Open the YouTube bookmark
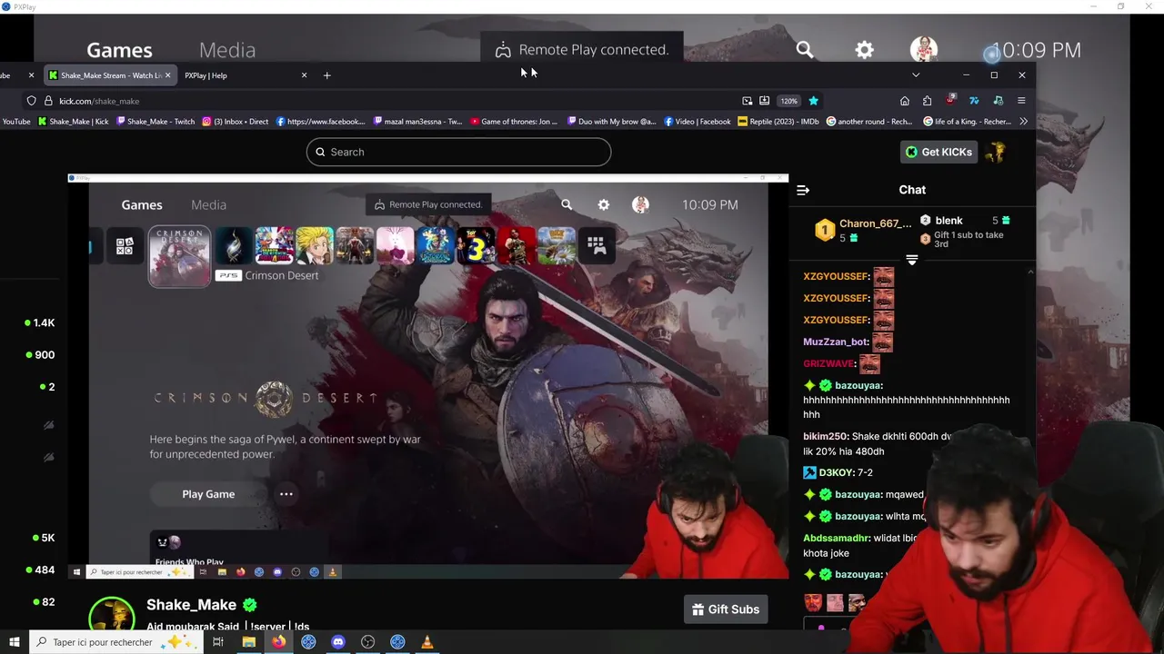The height and width of the screenshot is (654, 1164). (15, 122)
